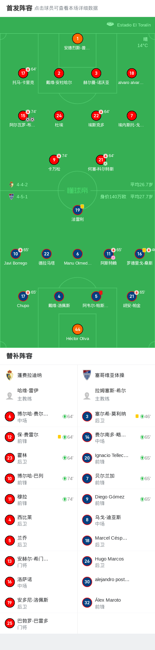The width and height of the screenshot is (155, 650).
Task: Select Héctor Oliva number 44 icon
Action: coord(77,329)
